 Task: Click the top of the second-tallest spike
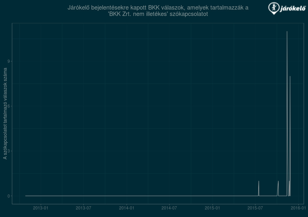[290, 76]
